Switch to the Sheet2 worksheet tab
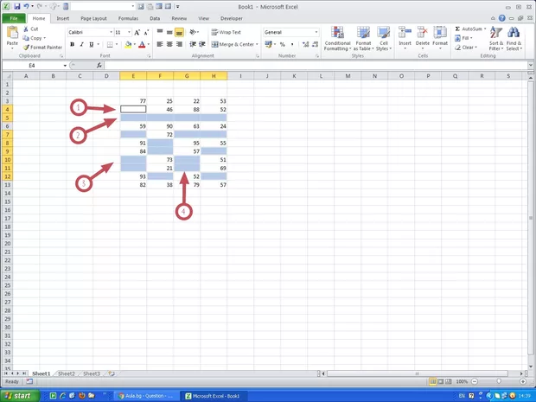Viewport: 536px width, 402px height. click(x=67, y=373)
